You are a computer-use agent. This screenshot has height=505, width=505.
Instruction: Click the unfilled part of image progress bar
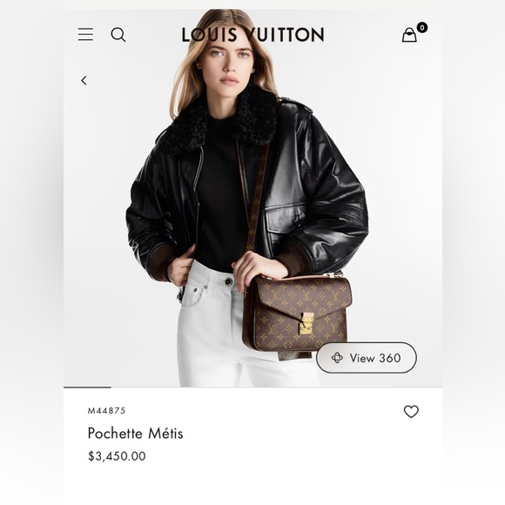277,387
